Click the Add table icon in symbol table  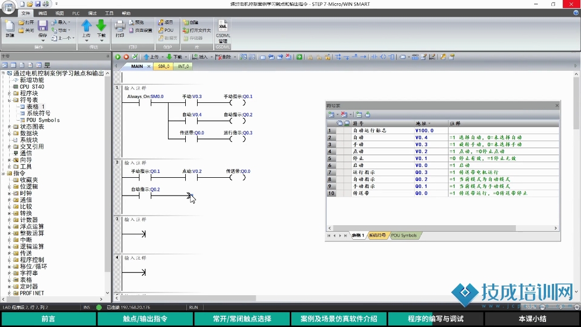coord(331,115)
